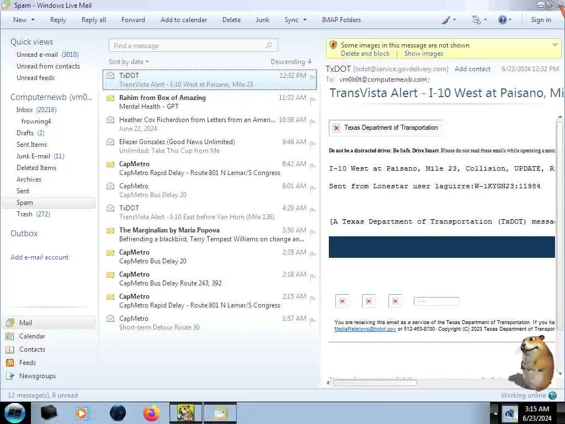
Task: Flag the Rahim from Box of Amazing message
Action: (x=312, y=100)
